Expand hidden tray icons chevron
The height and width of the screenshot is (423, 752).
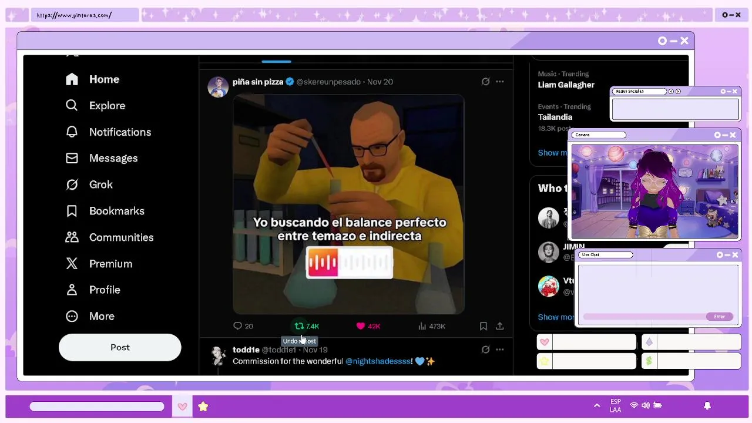(597, 405)
